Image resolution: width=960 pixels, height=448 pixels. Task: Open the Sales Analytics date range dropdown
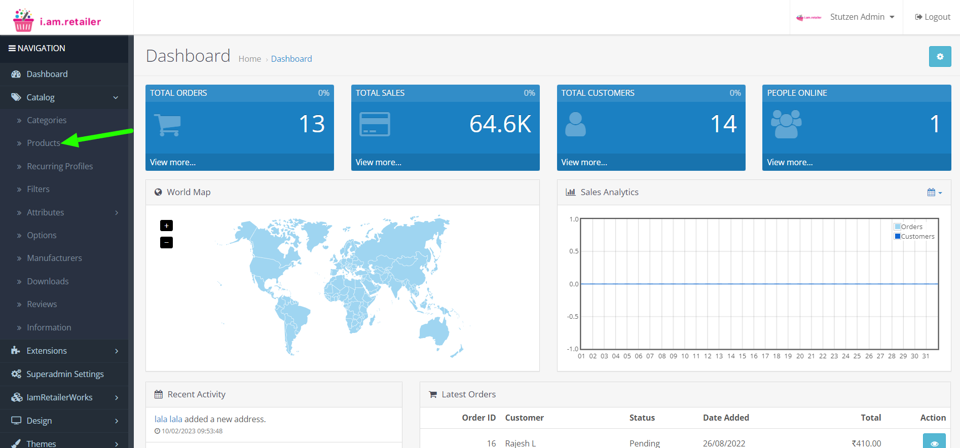coord(935,193)
